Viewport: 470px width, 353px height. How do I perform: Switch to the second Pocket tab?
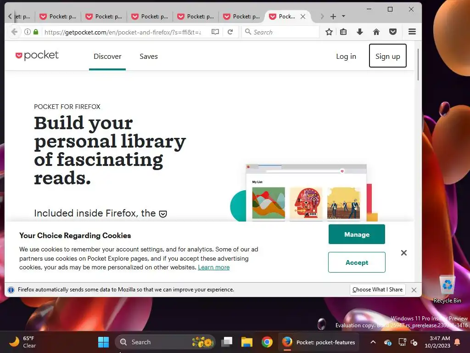coord(58,17)
